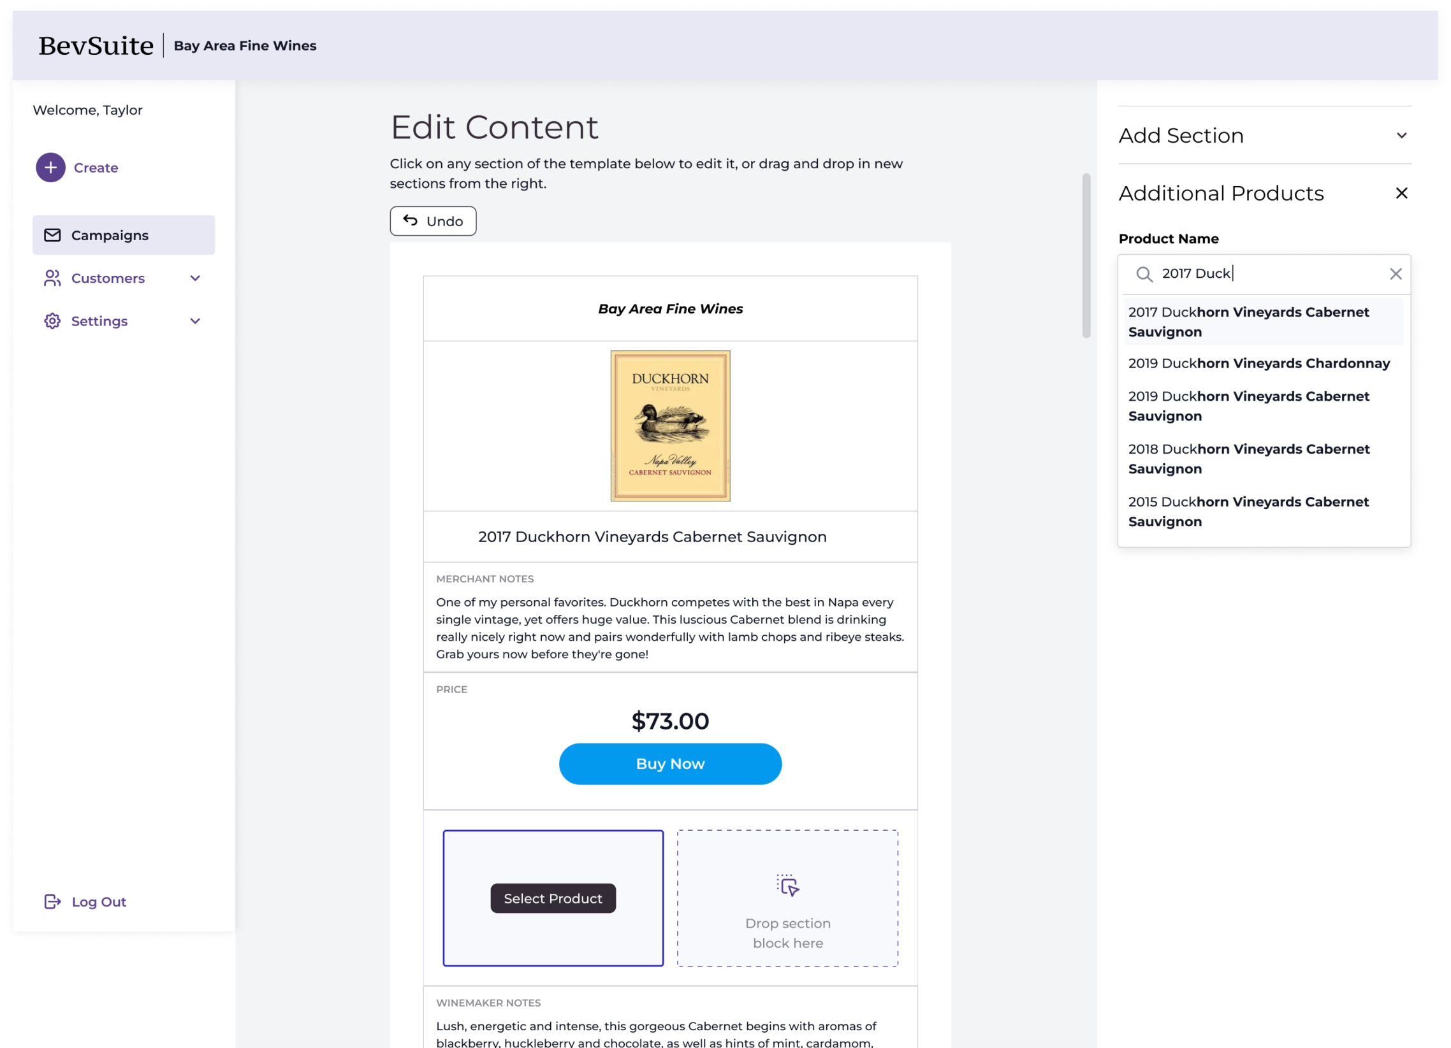Click the Campaigns envelope icon

(x=53, y=235)
